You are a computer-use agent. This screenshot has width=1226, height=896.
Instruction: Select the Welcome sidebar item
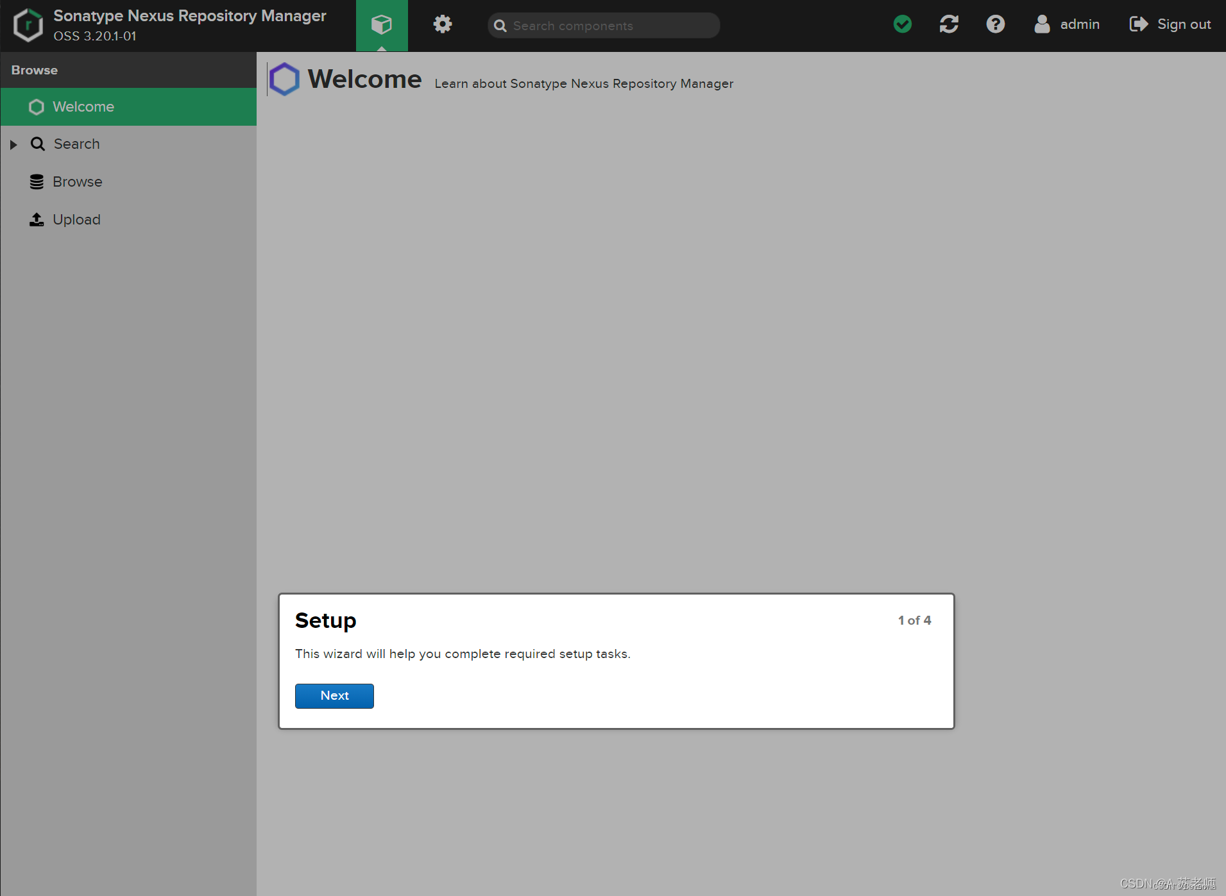click(128, 106)
